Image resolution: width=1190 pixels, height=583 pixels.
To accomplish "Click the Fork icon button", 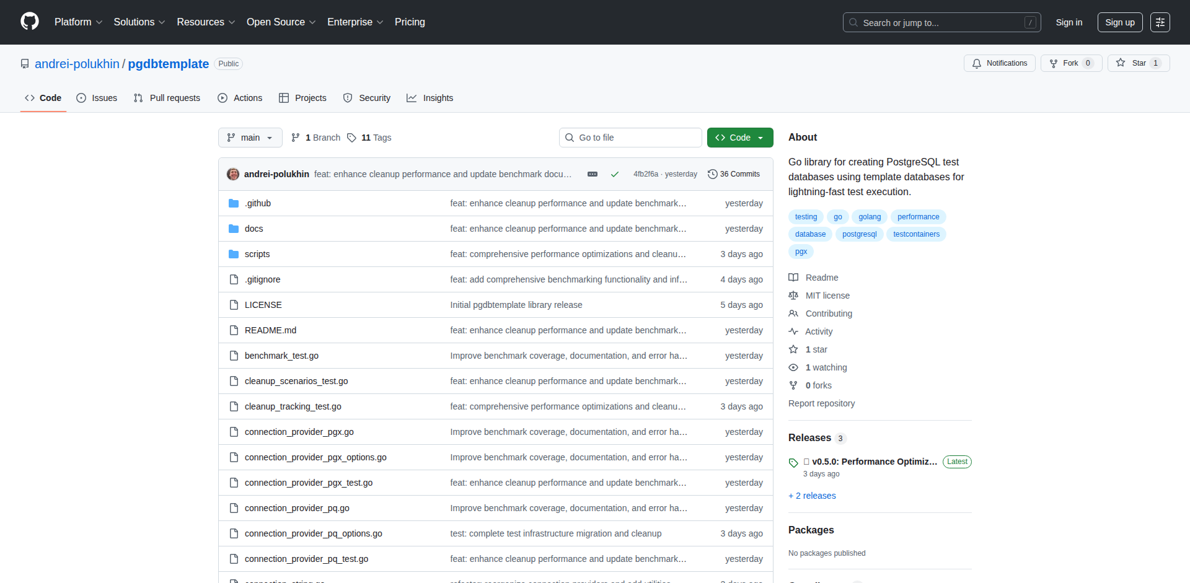I will (x=1054, y=63).
